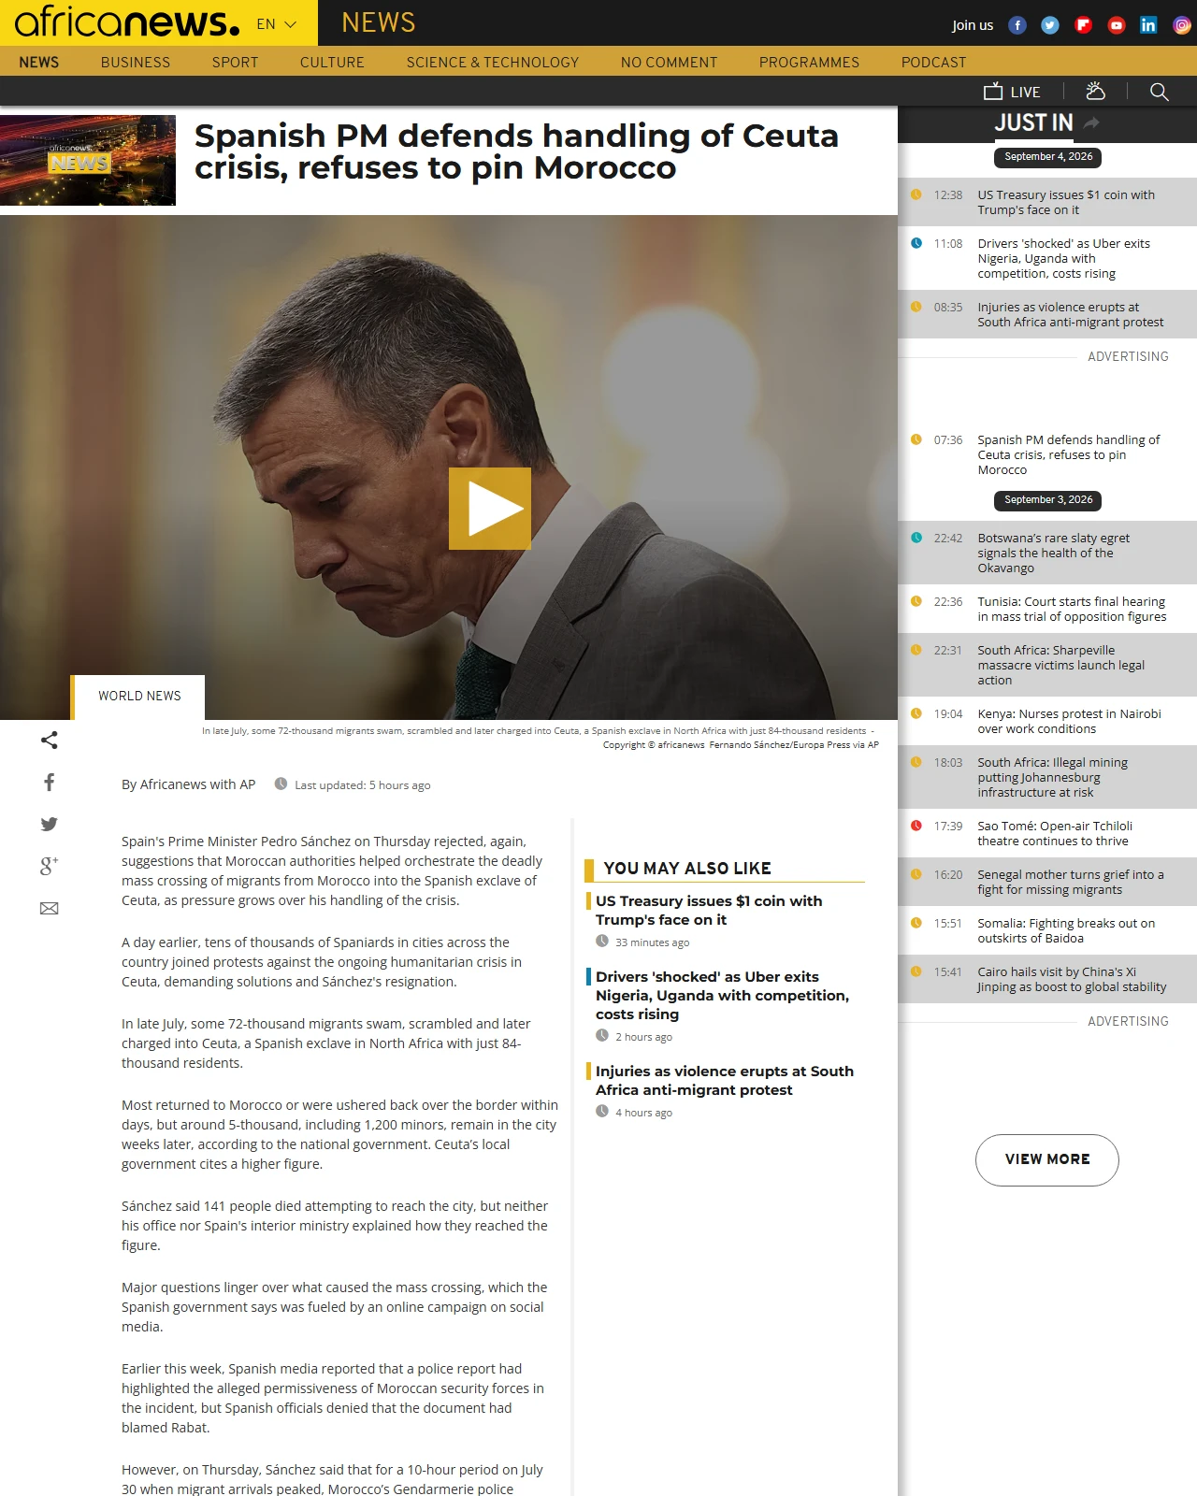
Task: Click the Join us text
Action: click(x=973, y=25)
